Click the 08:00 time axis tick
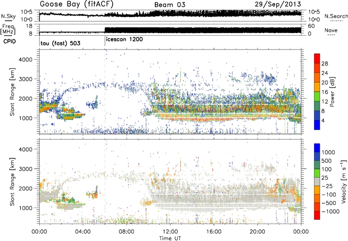 [x=127, y=232]
